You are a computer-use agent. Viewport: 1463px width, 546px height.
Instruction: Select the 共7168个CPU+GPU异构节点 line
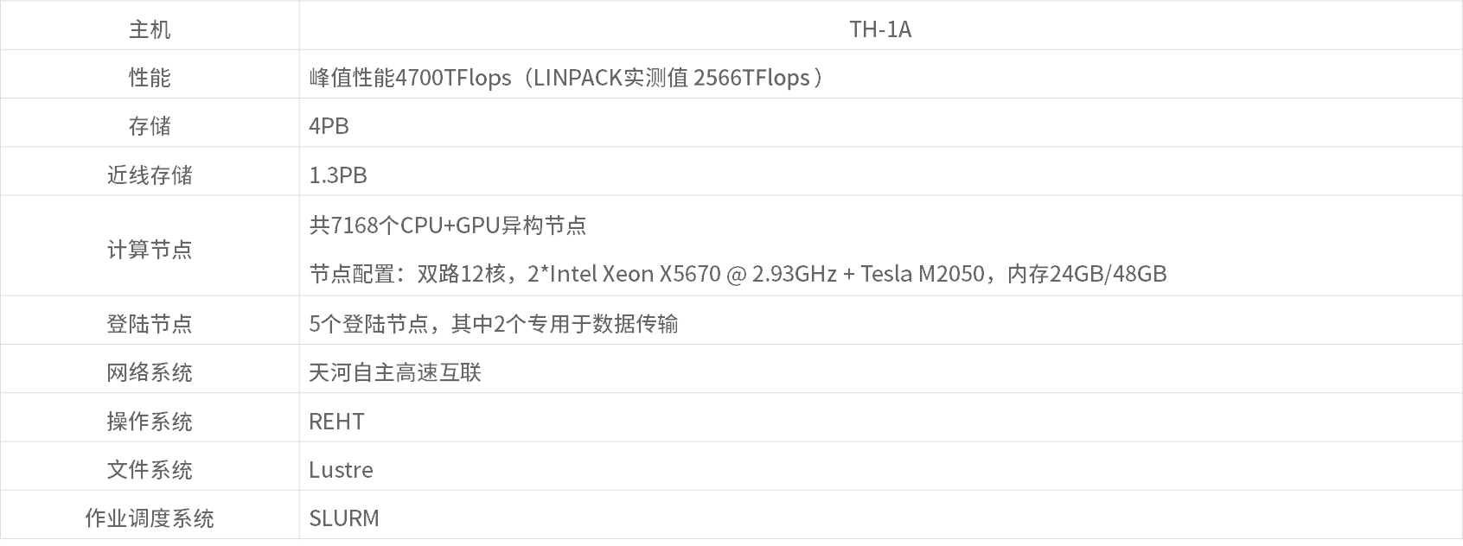(448, 225)
